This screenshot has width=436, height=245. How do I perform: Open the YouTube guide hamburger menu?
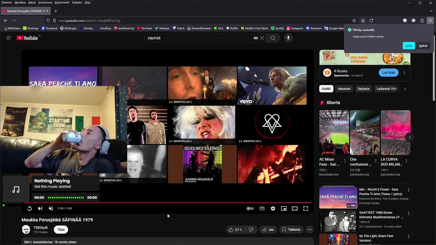[8, 38]
